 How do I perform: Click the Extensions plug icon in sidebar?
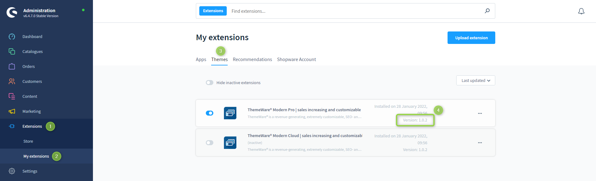(x=12, y=126)
